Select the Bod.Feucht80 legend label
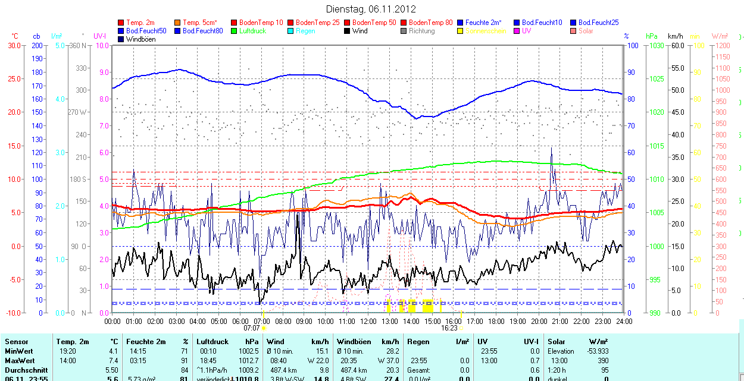Image resolution: width=744 pixels, height=381 pixels. pos(202,31)
